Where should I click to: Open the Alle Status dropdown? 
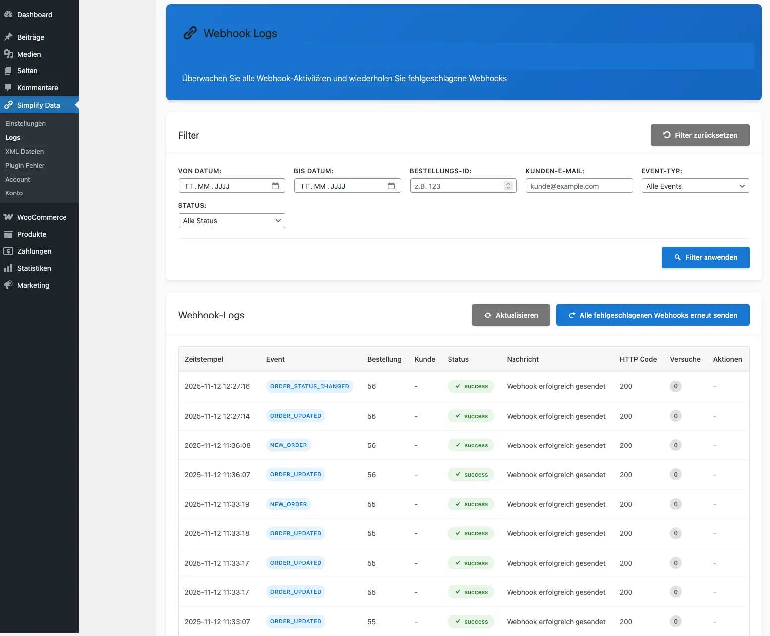(232, 221)
